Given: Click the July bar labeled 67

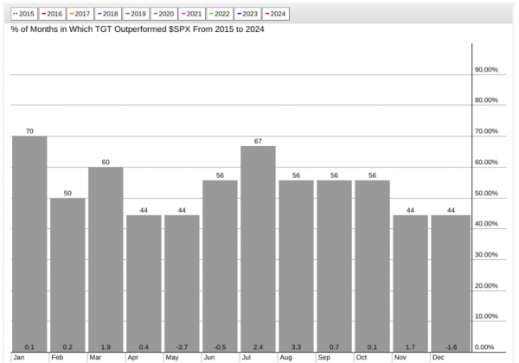Looking at the screenshot, I should 258,249.
